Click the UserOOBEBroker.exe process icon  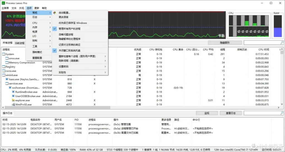13,96
